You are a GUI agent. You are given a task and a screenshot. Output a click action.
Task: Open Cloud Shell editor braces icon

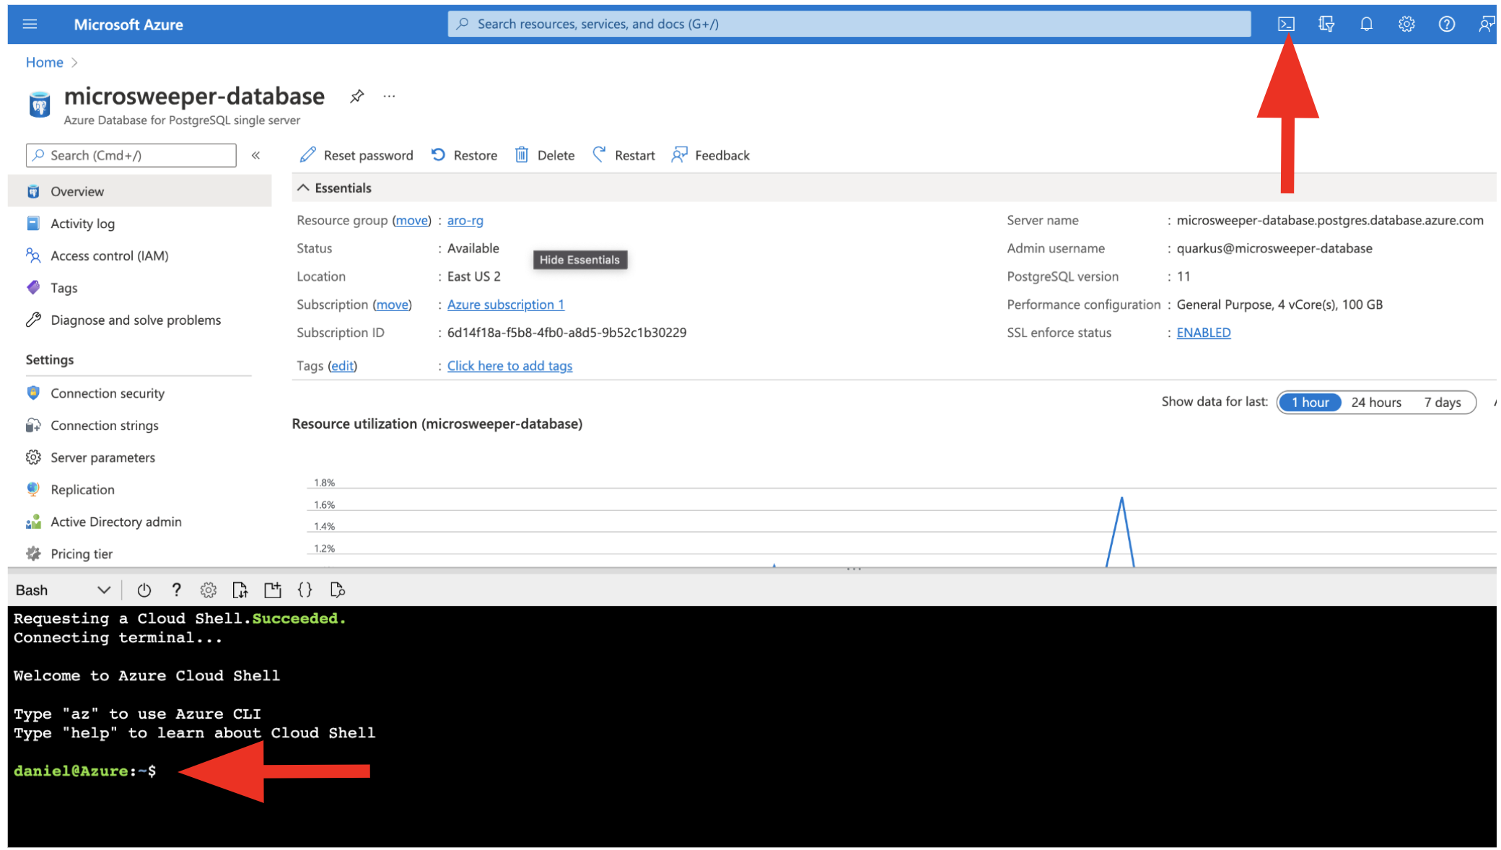305,590
